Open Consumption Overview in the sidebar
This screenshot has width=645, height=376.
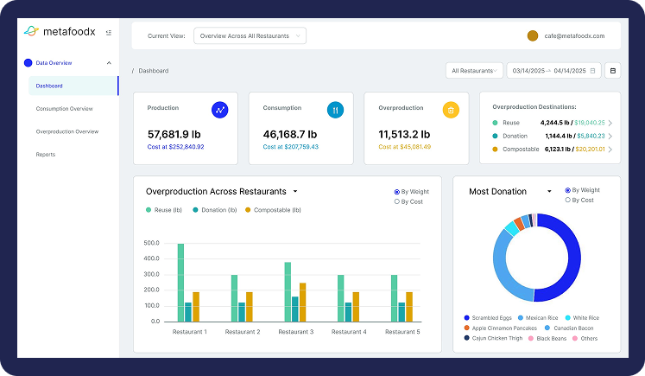(x=65, y=109)
